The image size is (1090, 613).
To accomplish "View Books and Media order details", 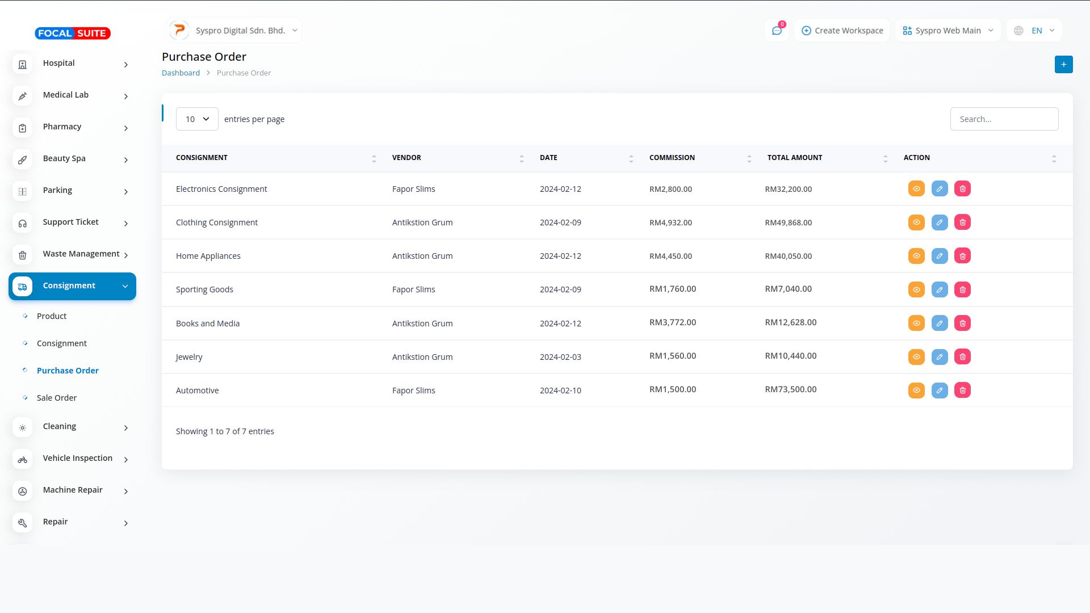I will coord(916,324).
